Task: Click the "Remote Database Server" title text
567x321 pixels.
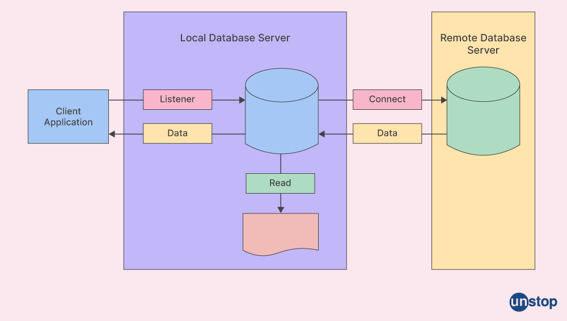Action: 483,44
